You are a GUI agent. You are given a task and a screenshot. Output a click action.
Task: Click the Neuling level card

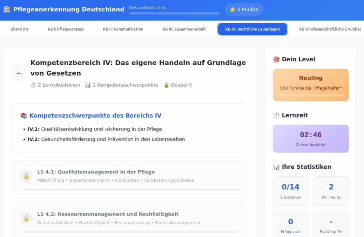click(x=311, y=85)
